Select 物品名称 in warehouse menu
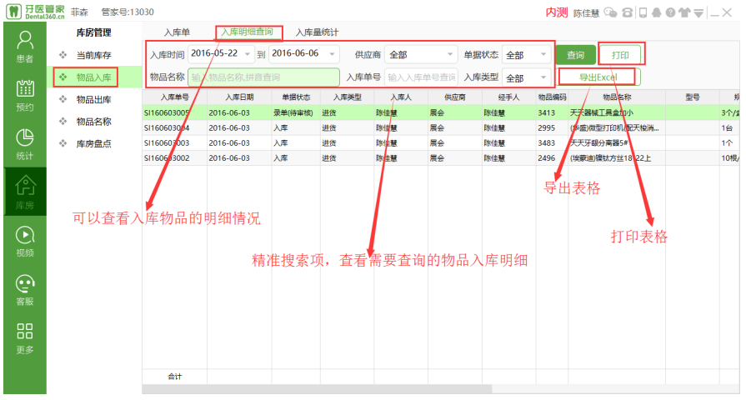This screenshot has width=746, height=400. 93,122
